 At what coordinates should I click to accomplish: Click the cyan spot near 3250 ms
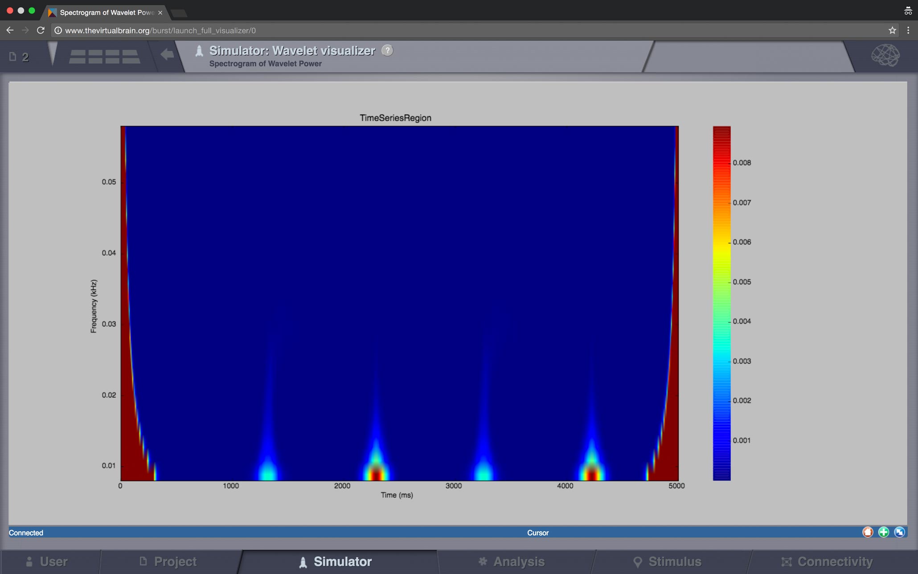tap(484, 471)
